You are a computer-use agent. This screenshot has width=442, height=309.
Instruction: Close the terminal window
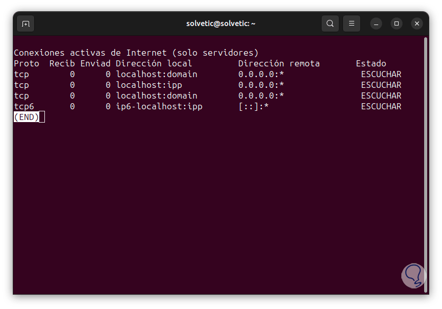tap(417, 23)
